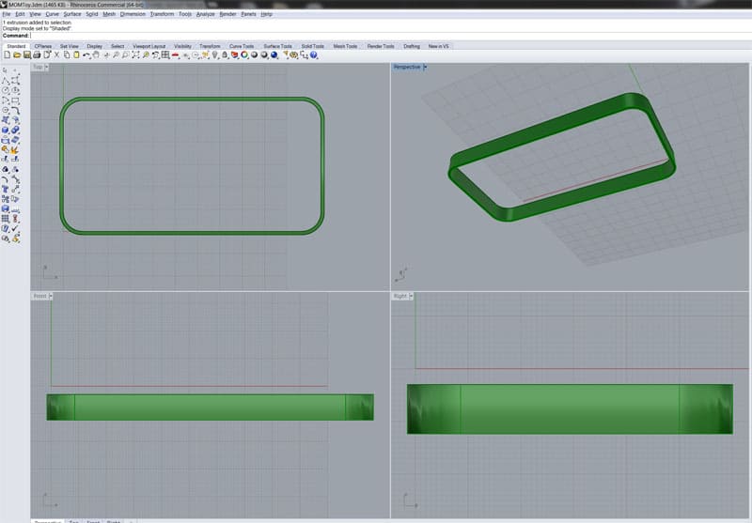Open the Right viewport title dropdown arrow

click(411, 296)
